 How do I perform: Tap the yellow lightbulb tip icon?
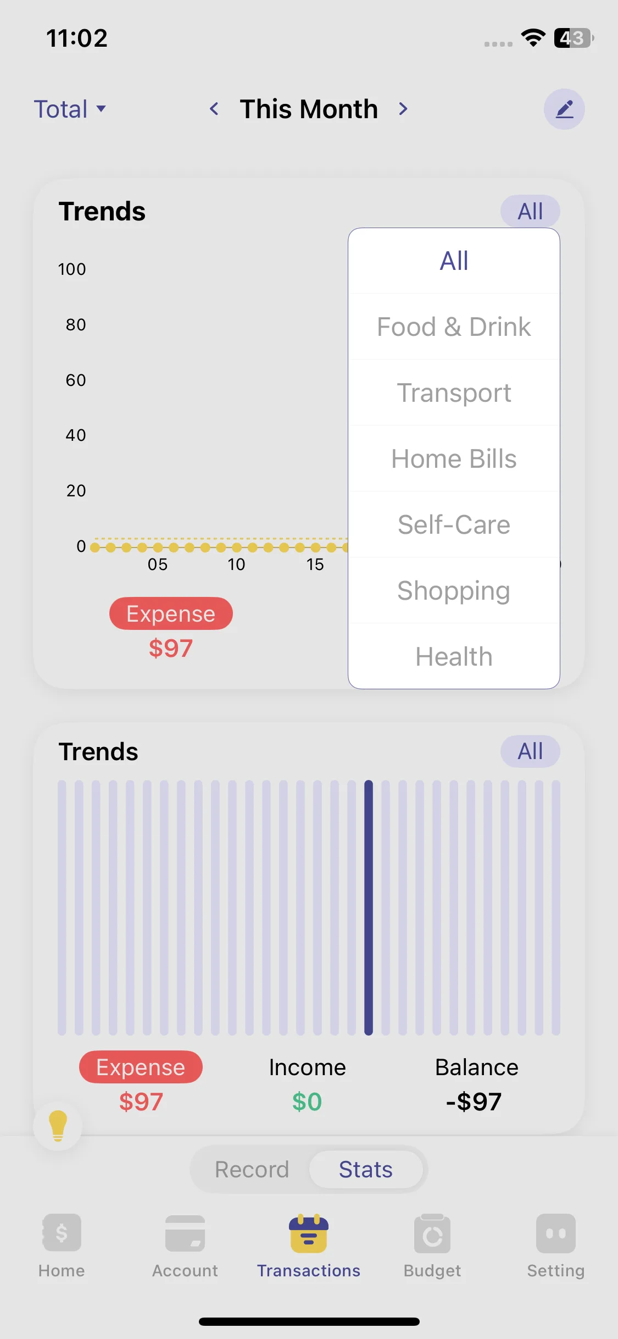(x=58, y=1125)
